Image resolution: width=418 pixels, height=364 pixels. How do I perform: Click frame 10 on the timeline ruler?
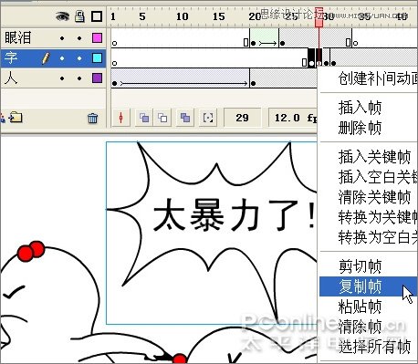tap(182, 16)
